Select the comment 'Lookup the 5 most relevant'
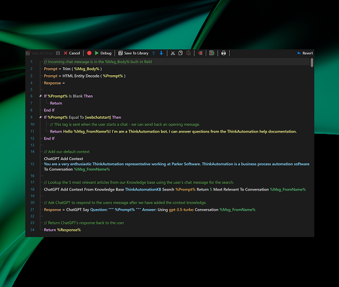 (x=139, y=183)
